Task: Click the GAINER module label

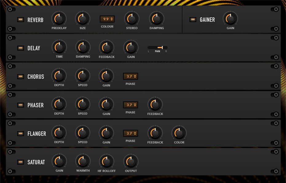Action: click(x=207, y=19)
